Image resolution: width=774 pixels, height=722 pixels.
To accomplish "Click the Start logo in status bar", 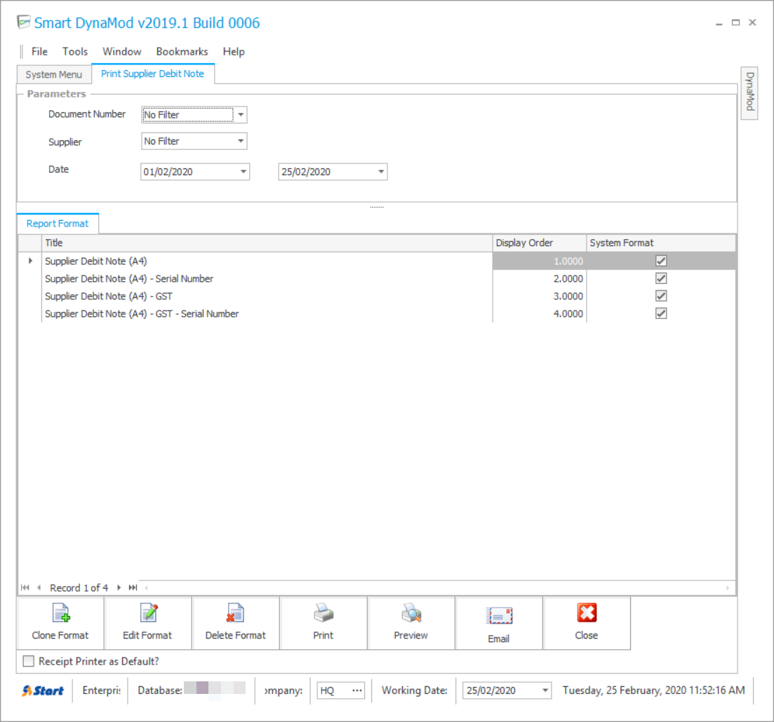I will (x=43, y=690).
